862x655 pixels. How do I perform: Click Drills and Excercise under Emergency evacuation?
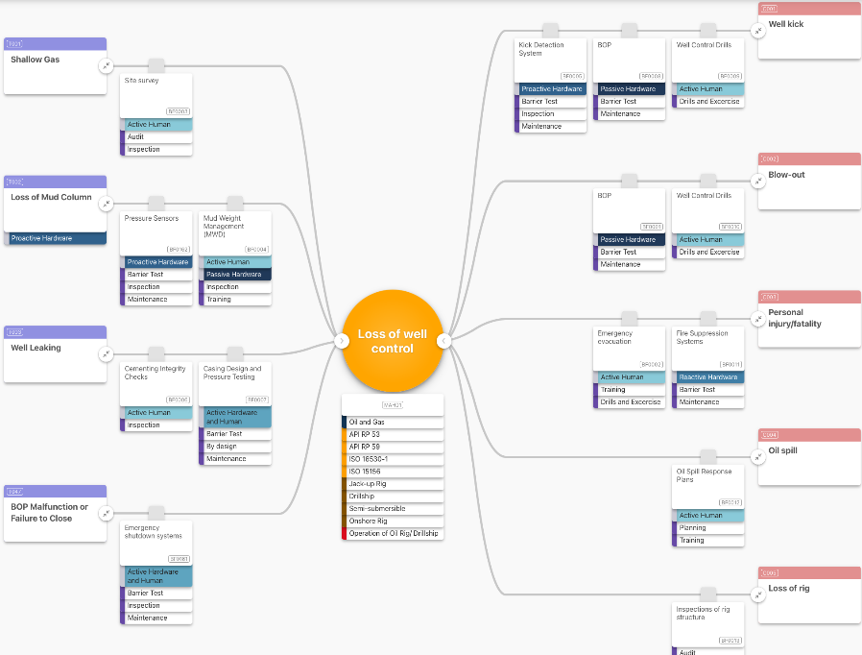629,402
